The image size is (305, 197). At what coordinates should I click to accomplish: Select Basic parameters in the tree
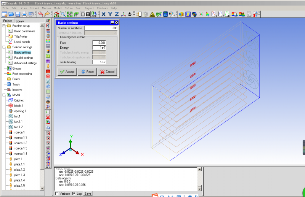[24, 31]
